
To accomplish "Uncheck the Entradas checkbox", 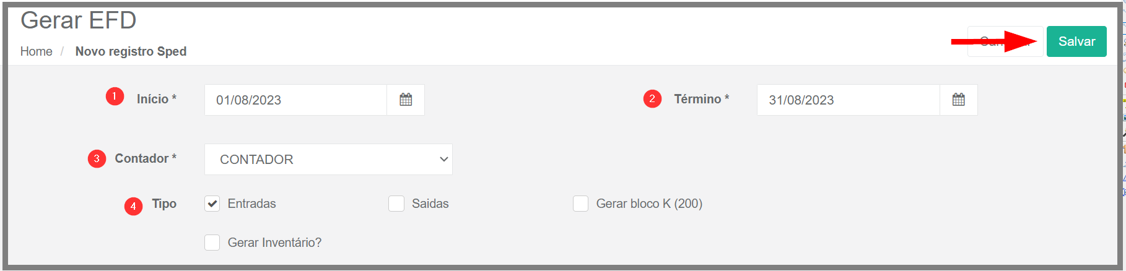I will click(x=212, y=204).
